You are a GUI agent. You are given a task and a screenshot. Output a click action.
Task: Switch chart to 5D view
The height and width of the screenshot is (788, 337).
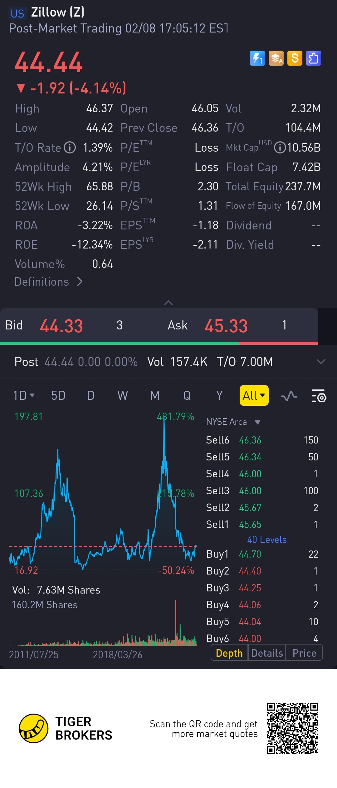pyautogui.click(x=58, y=395)
